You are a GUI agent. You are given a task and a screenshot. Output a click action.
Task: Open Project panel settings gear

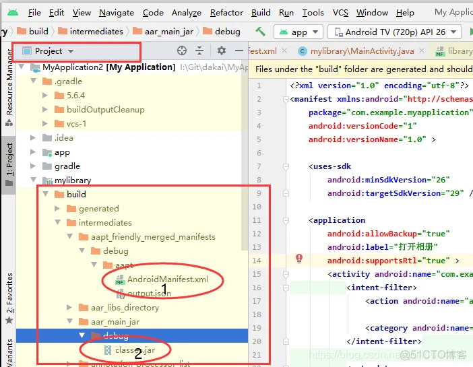(x=222, y=51)
